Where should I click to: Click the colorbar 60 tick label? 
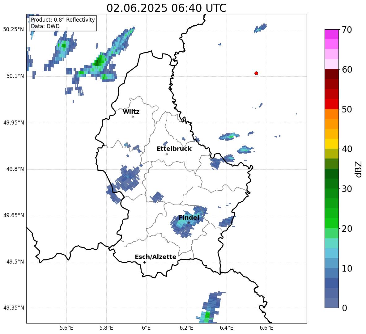(347, 70)
